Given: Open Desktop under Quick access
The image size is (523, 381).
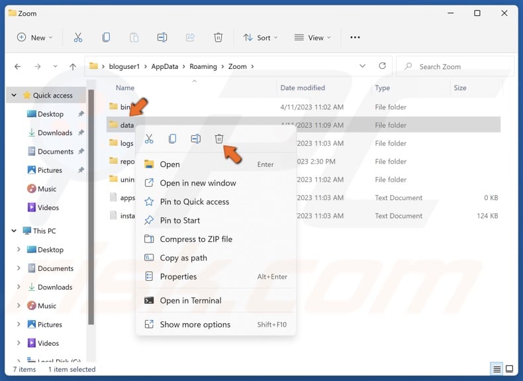Looking at the screenshot, I should (x=50, y=114).
